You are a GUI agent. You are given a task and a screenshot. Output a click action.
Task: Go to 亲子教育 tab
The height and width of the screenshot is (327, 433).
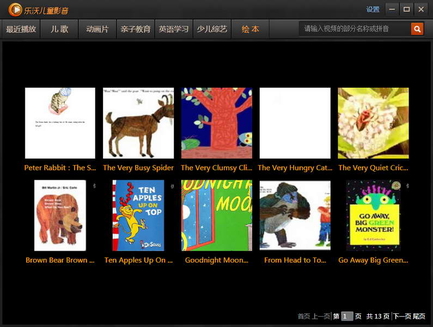[135, 29]
